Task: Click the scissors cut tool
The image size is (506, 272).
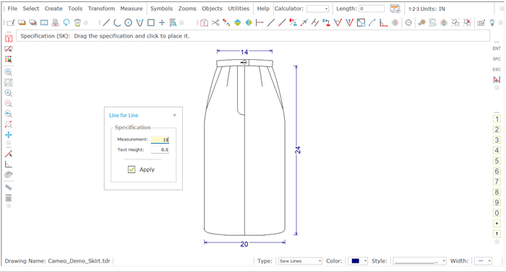Action: coord(215,22)
